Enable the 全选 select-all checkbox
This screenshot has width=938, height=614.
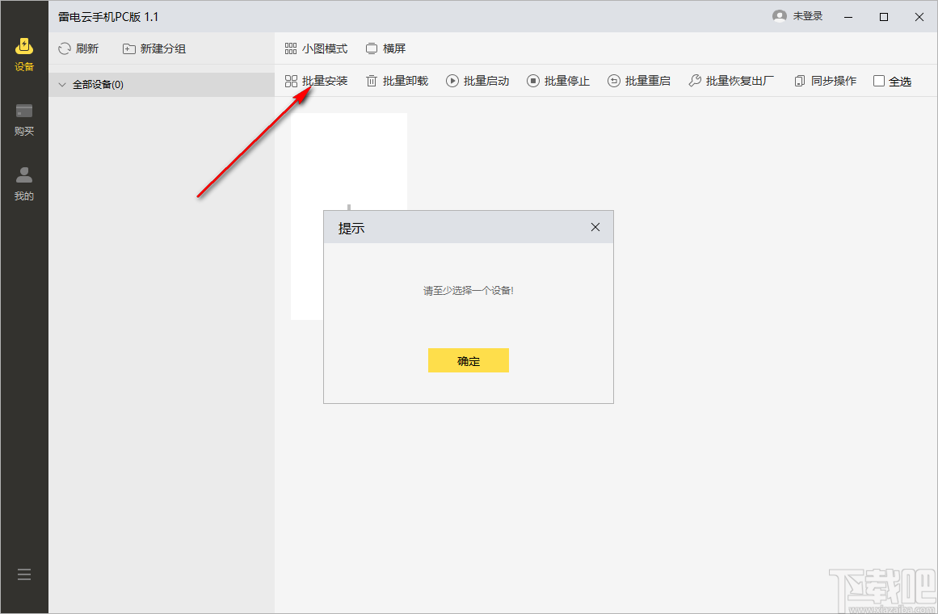(880, 80)
